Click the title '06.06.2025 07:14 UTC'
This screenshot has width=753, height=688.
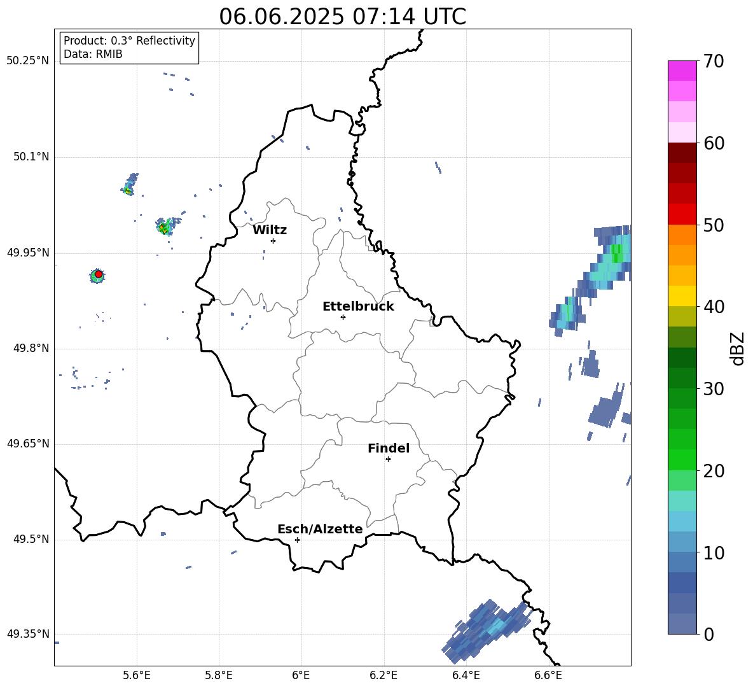click(342, 17)
